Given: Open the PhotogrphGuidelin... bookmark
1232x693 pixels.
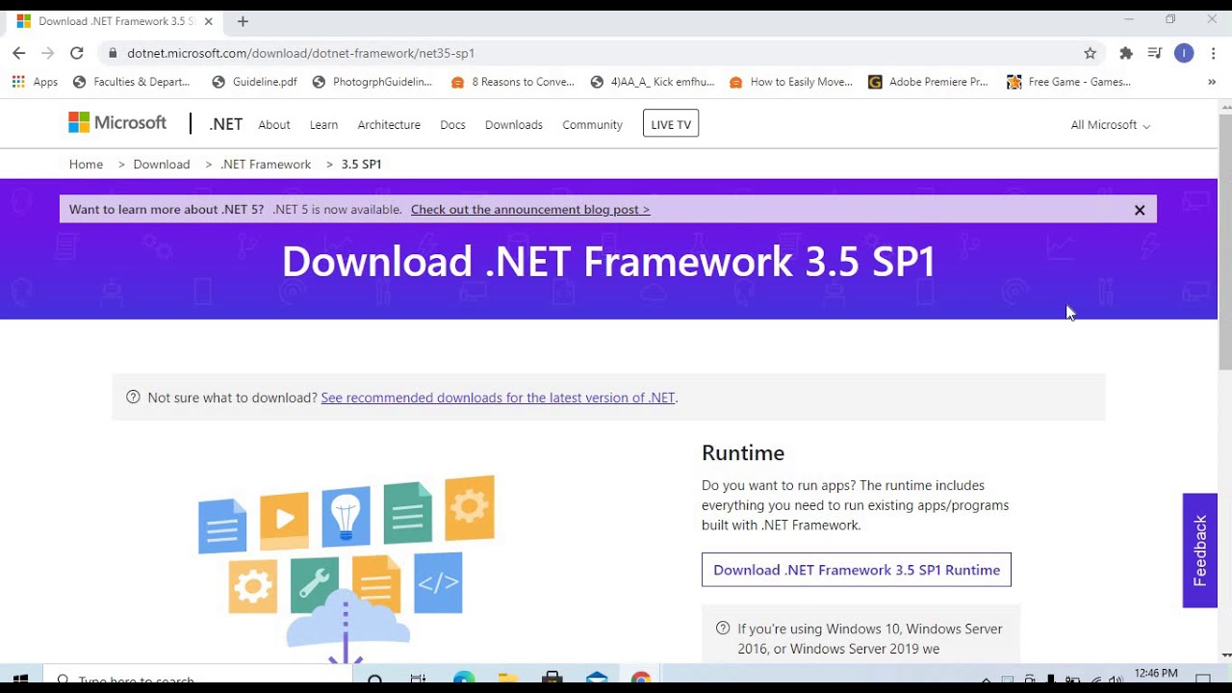Looking at the screenshot, I should click(x=372, y=82).
